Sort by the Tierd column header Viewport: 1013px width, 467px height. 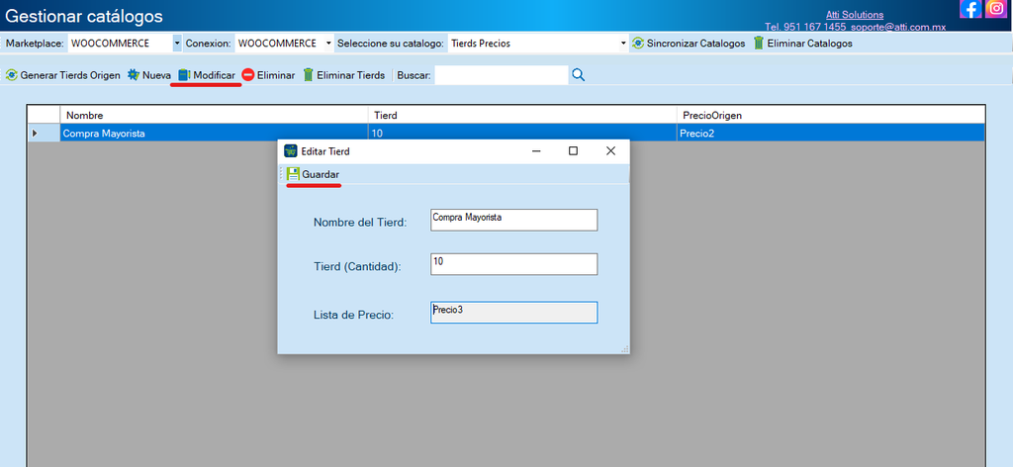click(522, 115)
